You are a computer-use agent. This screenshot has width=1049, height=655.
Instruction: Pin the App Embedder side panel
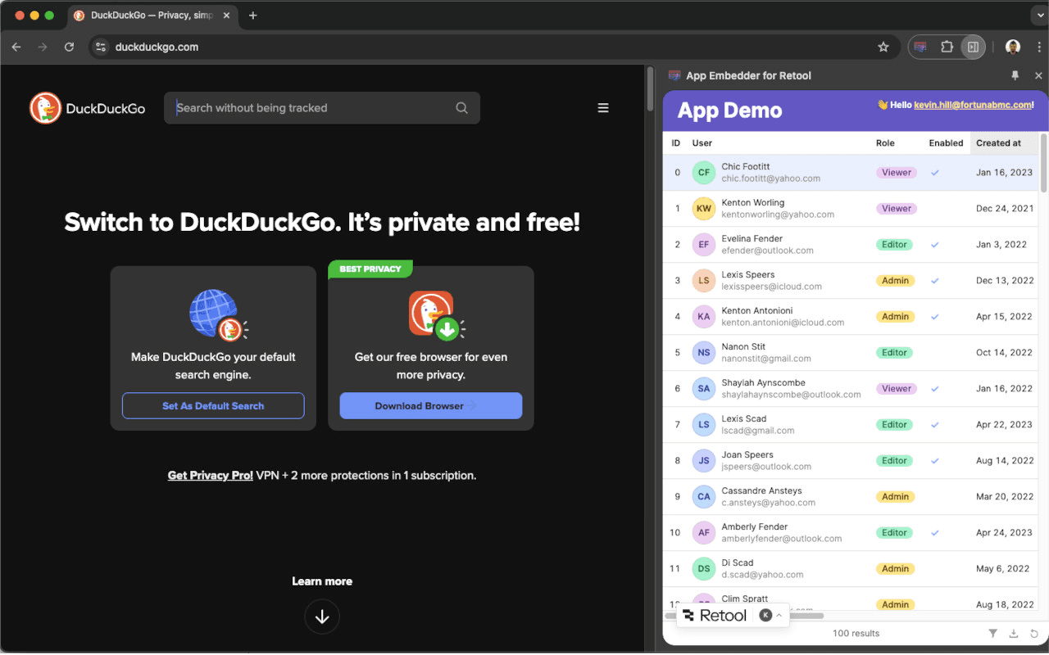click(x=1015, y=75)
